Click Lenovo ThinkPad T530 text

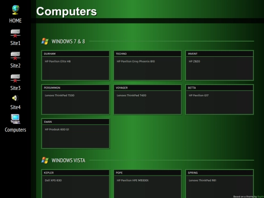60,95
